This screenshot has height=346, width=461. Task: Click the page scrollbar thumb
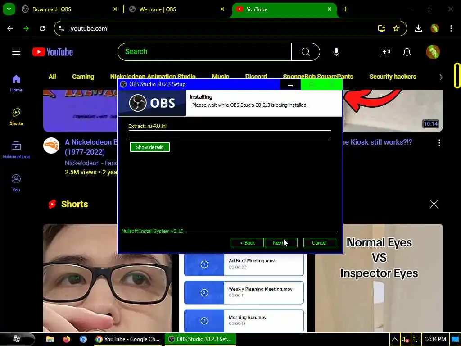pos(457,75)
